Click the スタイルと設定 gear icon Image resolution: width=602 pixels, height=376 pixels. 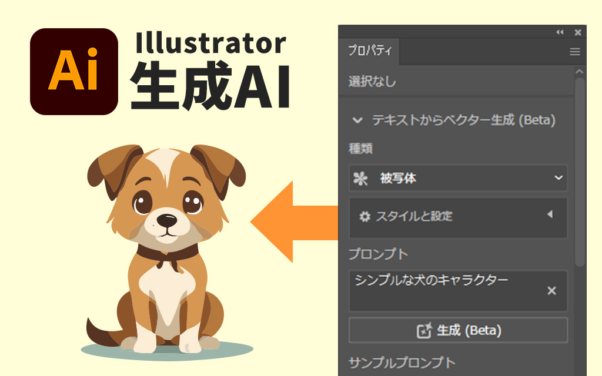[x=364, y=217]
